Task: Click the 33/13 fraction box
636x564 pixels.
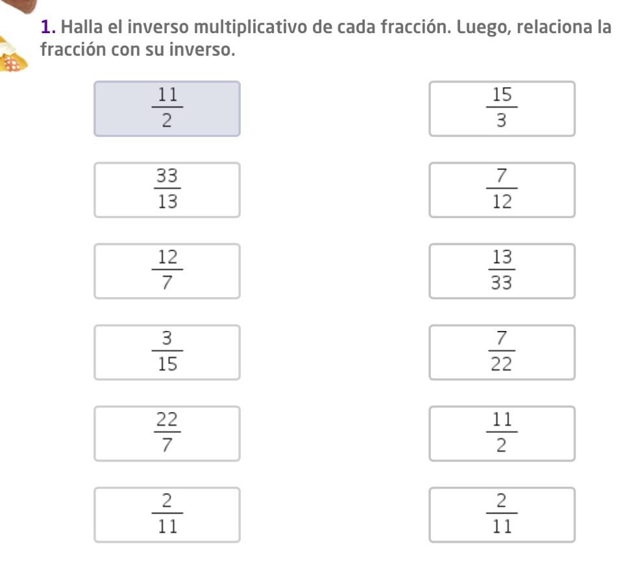Action: pos(167,190)
